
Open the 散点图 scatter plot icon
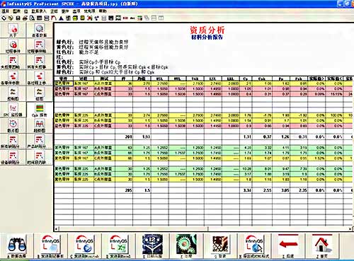click(x=13, y=126)
